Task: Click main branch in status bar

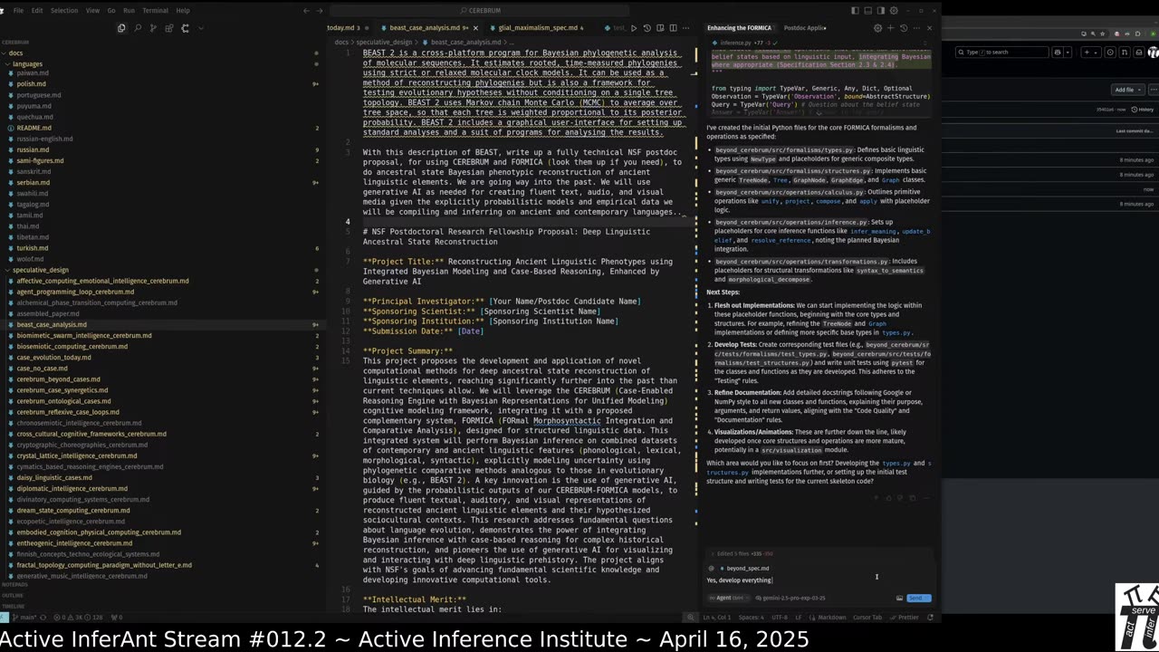Action: coord(25,618)
